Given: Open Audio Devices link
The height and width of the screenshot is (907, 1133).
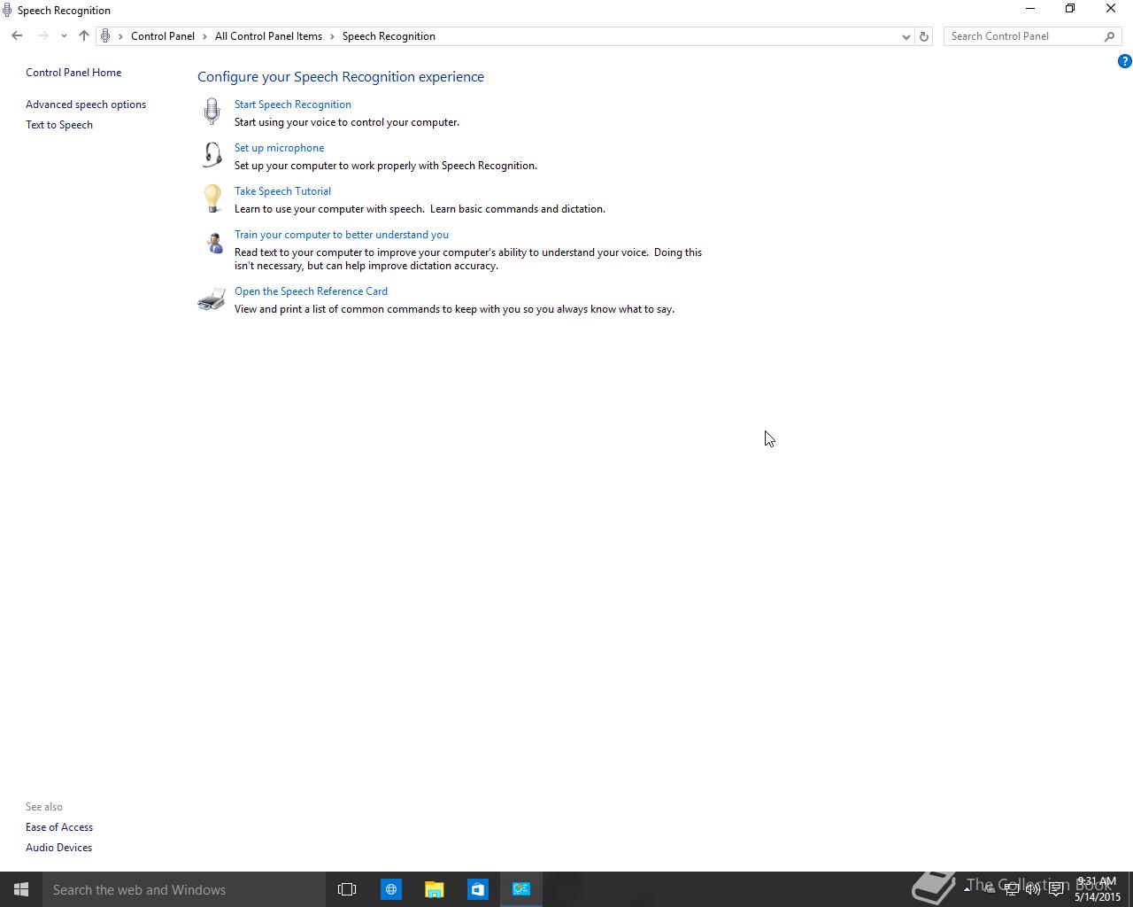Looking at the screenshot, I should [58, 848].
